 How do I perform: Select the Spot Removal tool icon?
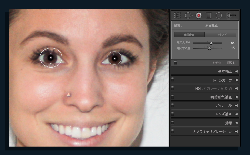click(189, 15)
